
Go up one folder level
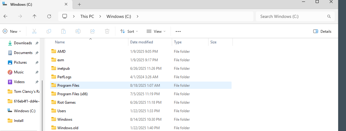[34, 16]
